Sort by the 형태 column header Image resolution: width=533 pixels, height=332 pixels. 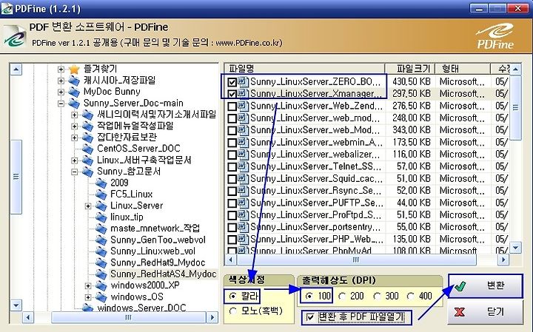(x=463, y=69)
